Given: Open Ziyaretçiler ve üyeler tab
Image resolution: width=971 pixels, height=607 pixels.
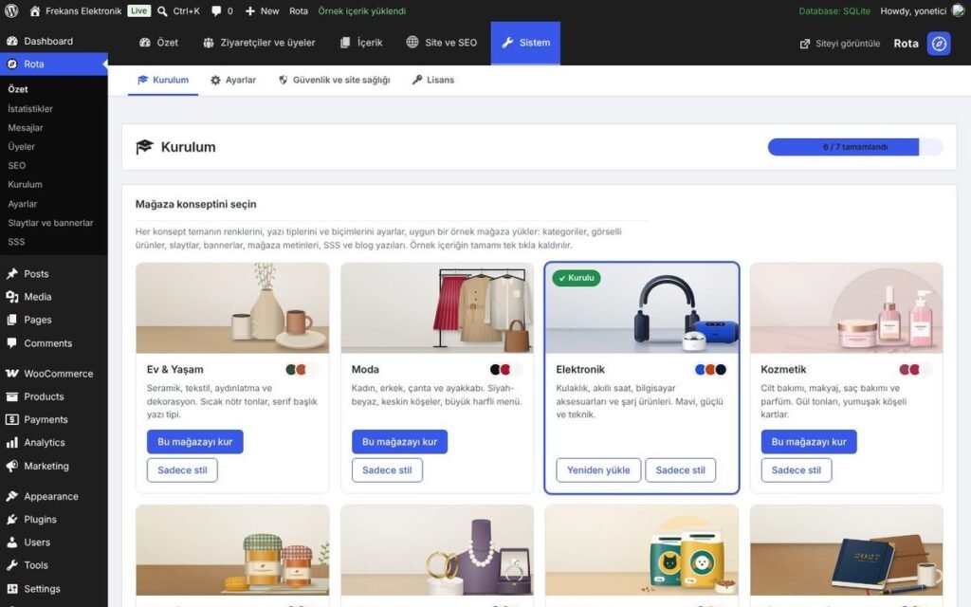Looking at the screenshot, I should click(259, 43).
